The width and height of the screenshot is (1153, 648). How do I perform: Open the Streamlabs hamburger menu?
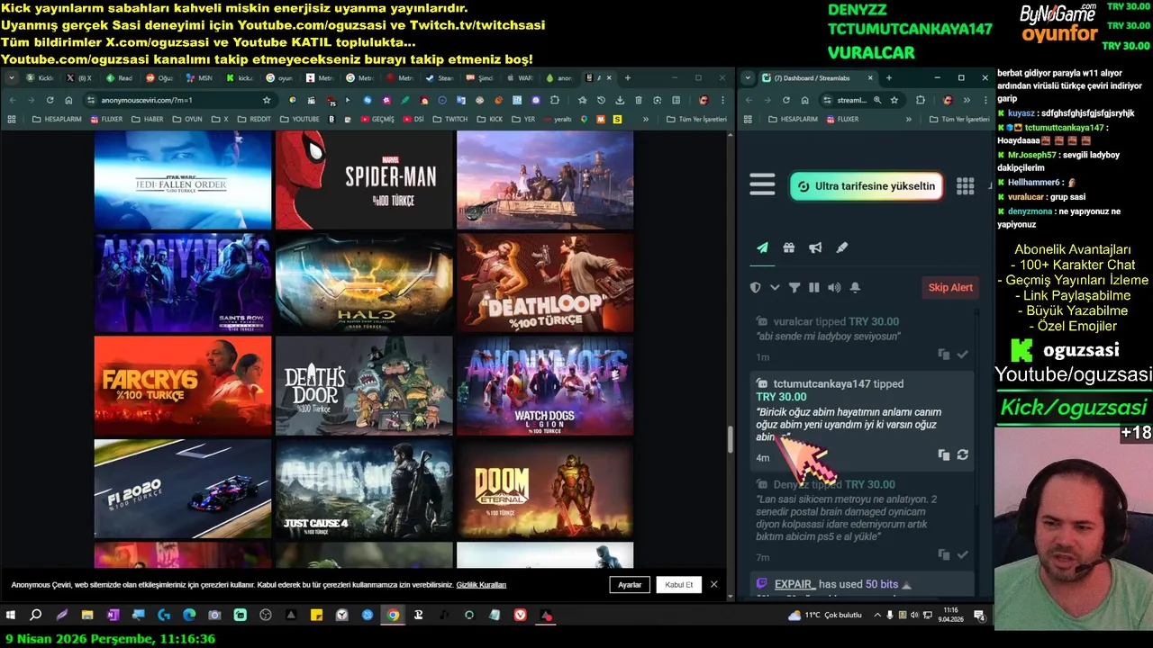point(762,185)
